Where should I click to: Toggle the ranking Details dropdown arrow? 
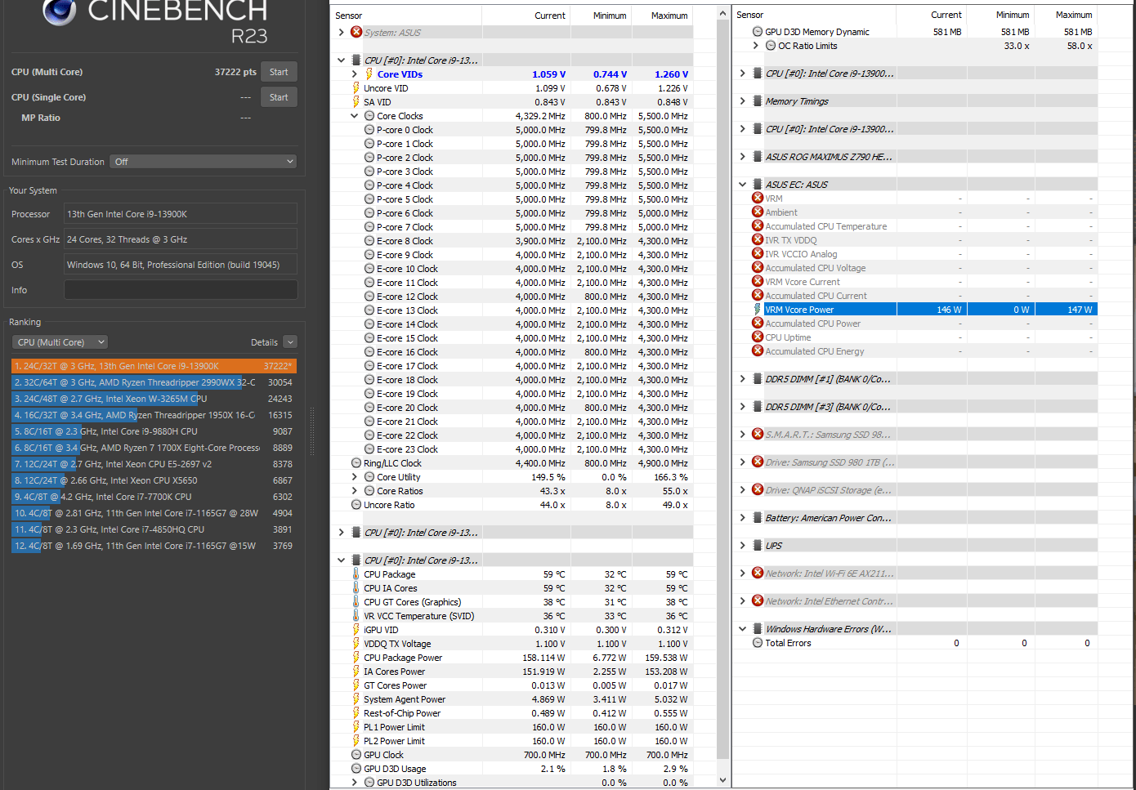point(290,342)
